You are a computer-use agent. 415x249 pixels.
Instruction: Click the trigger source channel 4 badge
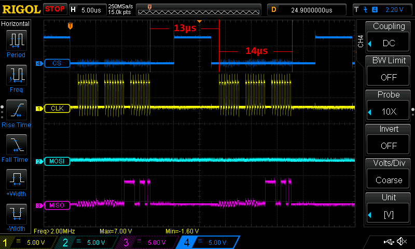(375, 10)
